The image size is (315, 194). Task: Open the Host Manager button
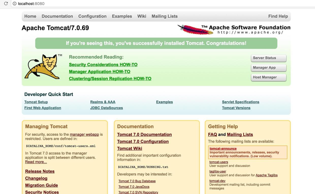269,77
